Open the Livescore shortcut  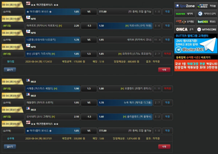click(x=206, y=14)
